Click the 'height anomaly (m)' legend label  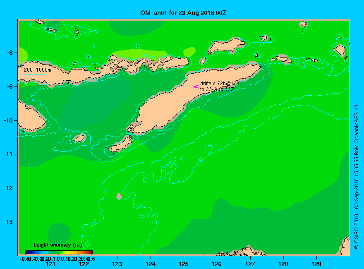[x=58, y=245]
